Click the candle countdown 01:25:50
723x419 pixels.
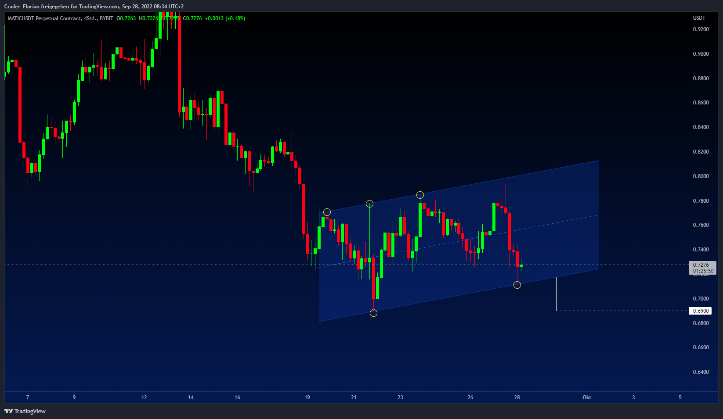(x=703, y=271)
